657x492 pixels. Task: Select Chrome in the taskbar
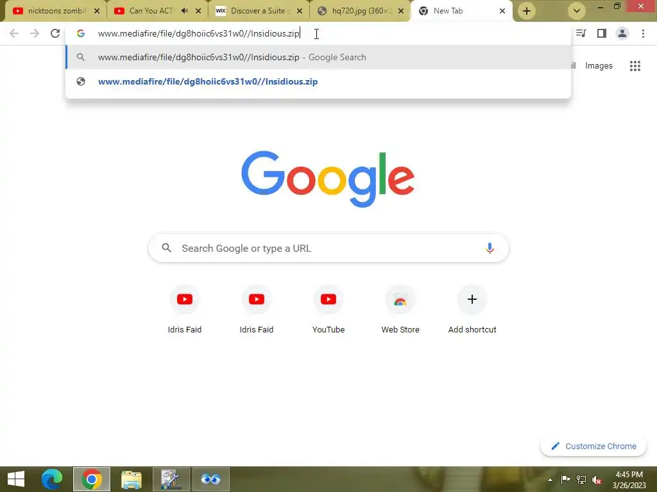point(92,479)
